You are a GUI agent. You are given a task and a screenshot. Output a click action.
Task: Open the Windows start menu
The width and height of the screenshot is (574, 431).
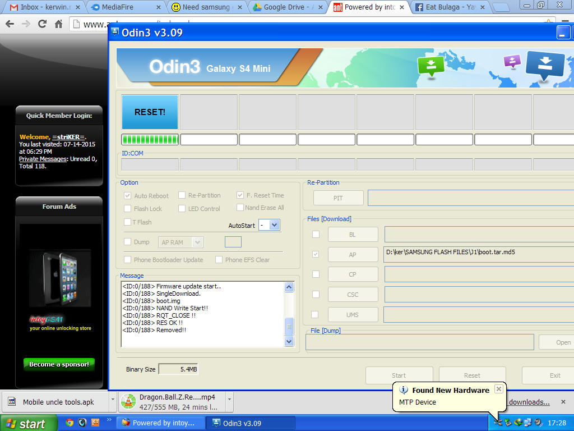pyautogui.click(x=28, y=423)
